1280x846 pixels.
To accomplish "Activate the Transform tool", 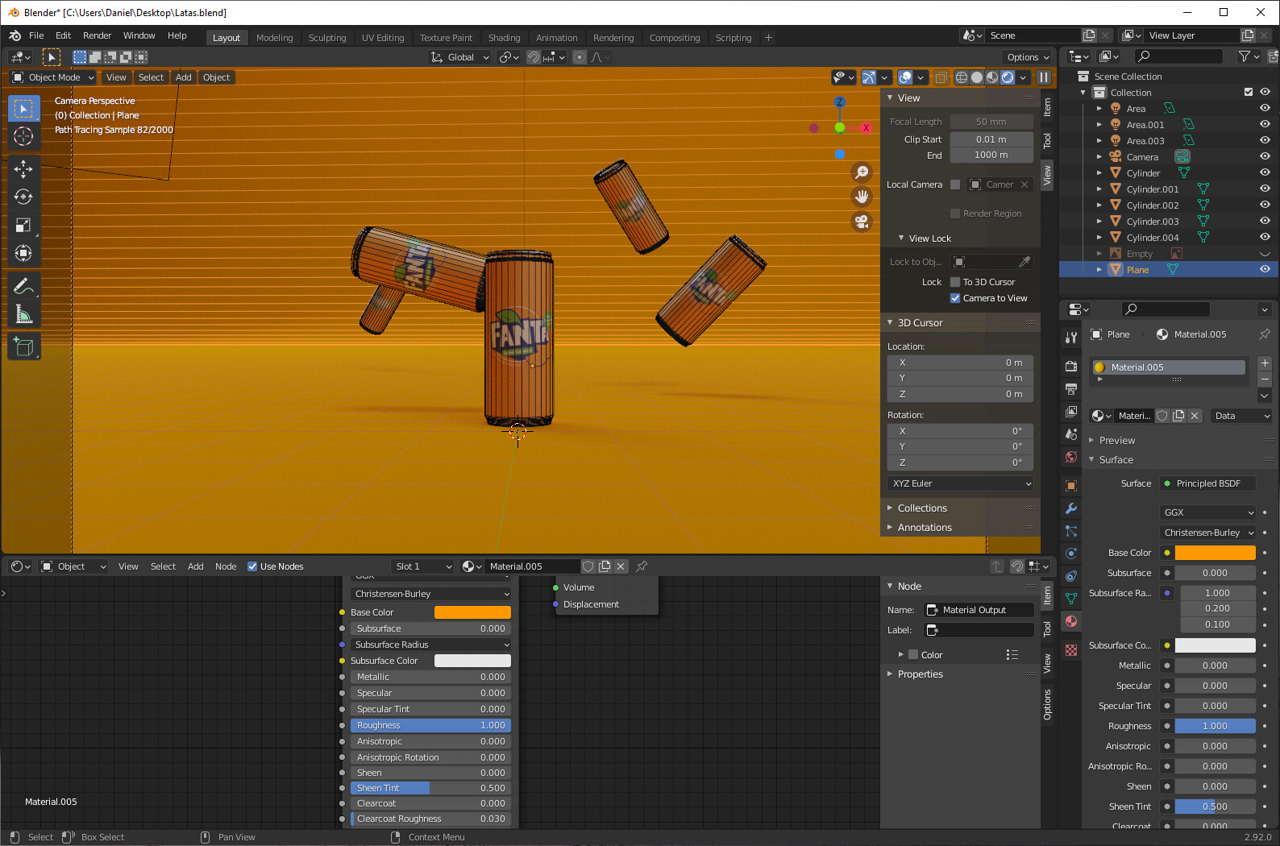I will (x=23, y=253).
